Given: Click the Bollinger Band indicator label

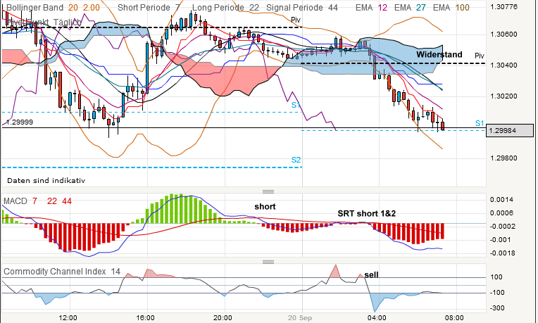Looking at the screenshot, I should [x=35, y=8].
